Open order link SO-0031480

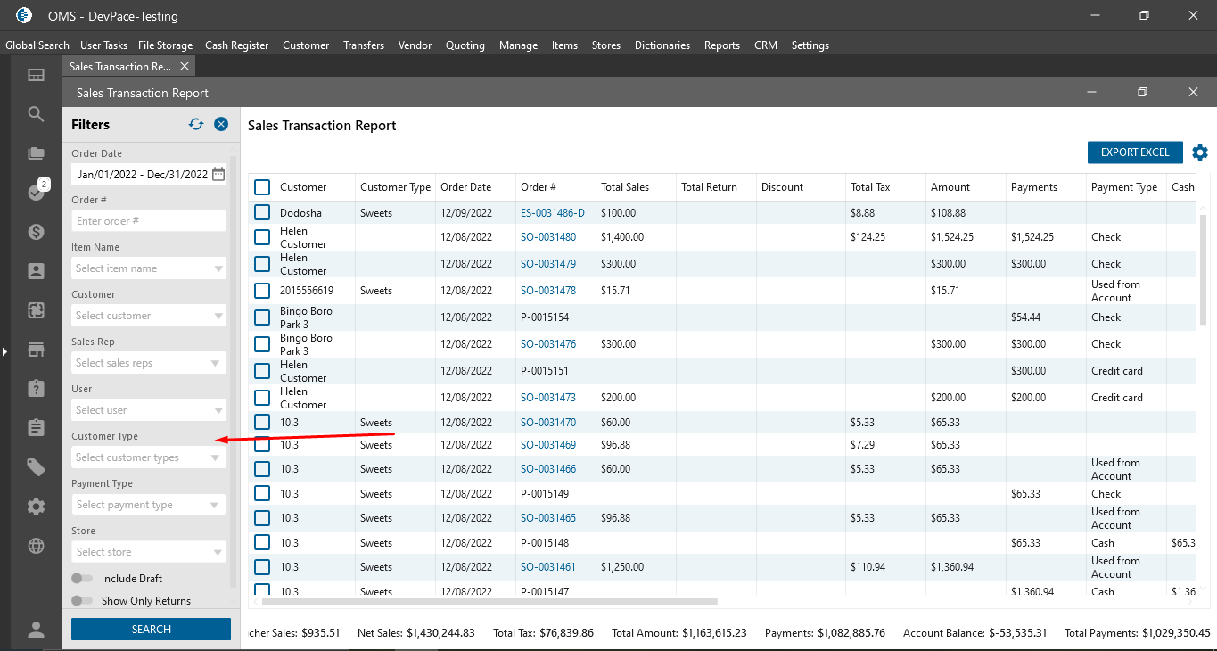click(548, 237)
